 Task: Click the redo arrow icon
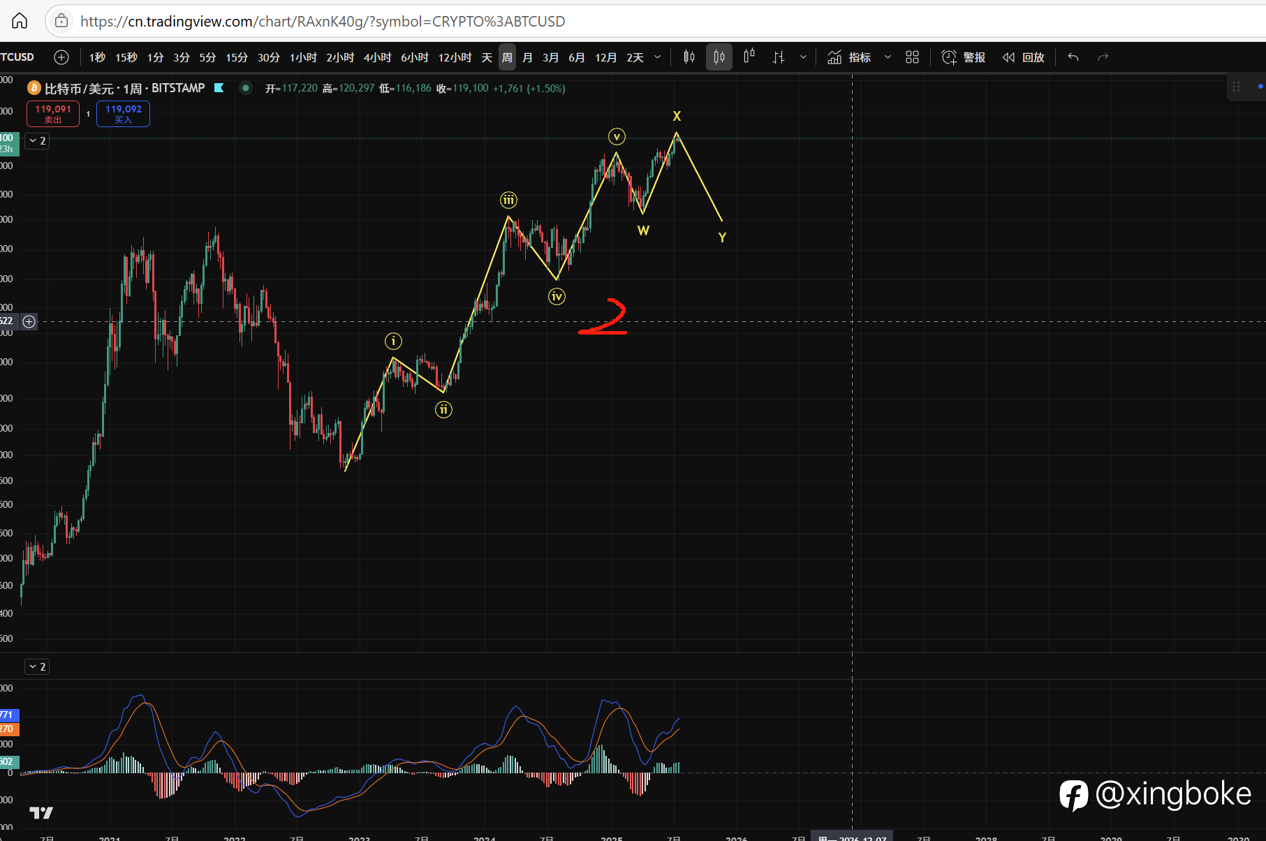(x=1103, y=57)
